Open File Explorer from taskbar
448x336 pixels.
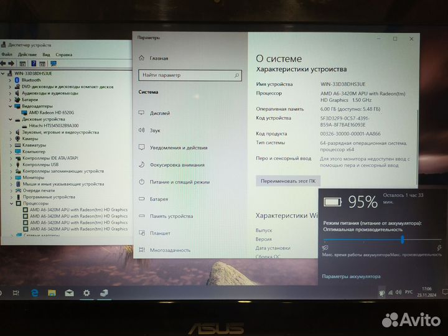[52, 293]
